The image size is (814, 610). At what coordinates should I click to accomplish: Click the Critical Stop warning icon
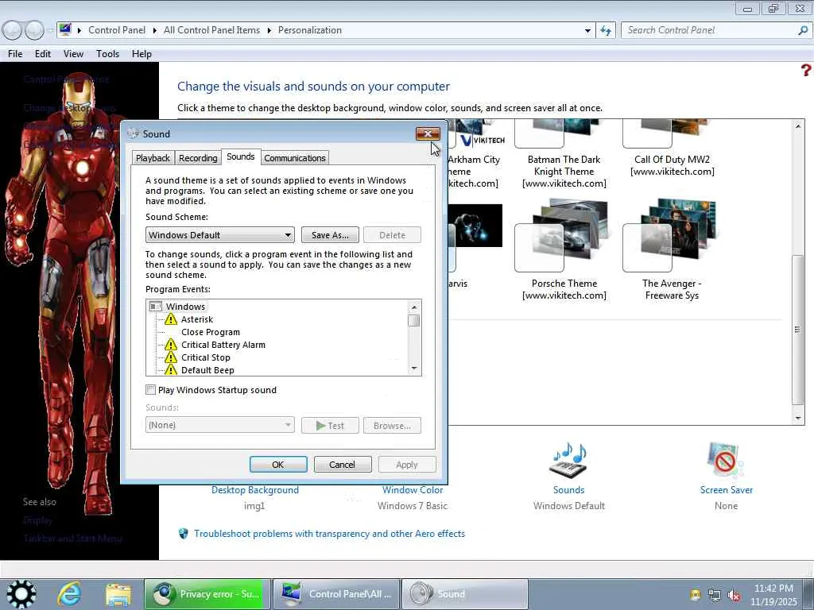[171, 357]
